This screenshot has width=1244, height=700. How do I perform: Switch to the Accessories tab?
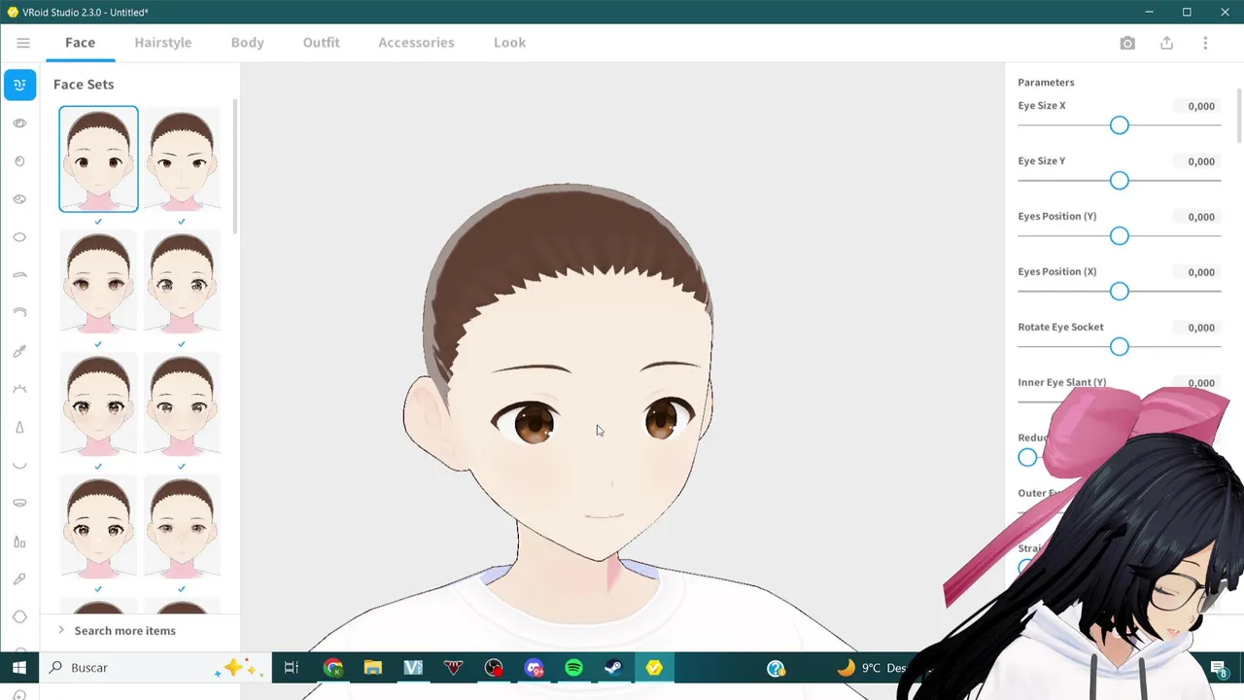coord(416,43)
